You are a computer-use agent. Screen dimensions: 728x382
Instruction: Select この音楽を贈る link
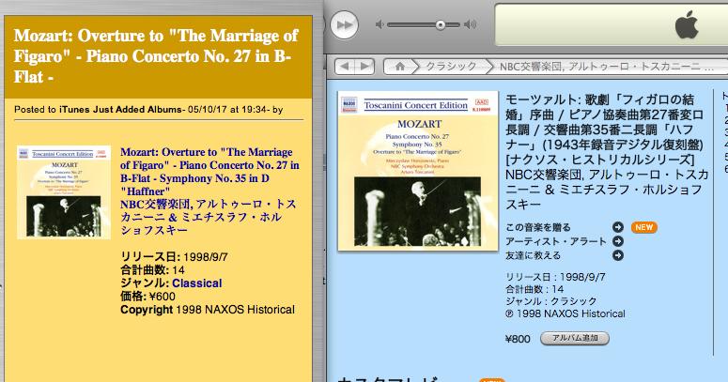point(538,227)
